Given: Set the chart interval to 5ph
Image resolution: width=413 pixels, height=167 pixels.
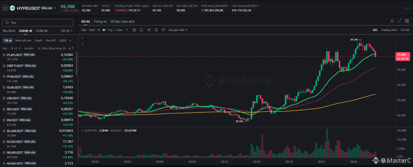Looking at the screenshot, I should tap(84, 30).
